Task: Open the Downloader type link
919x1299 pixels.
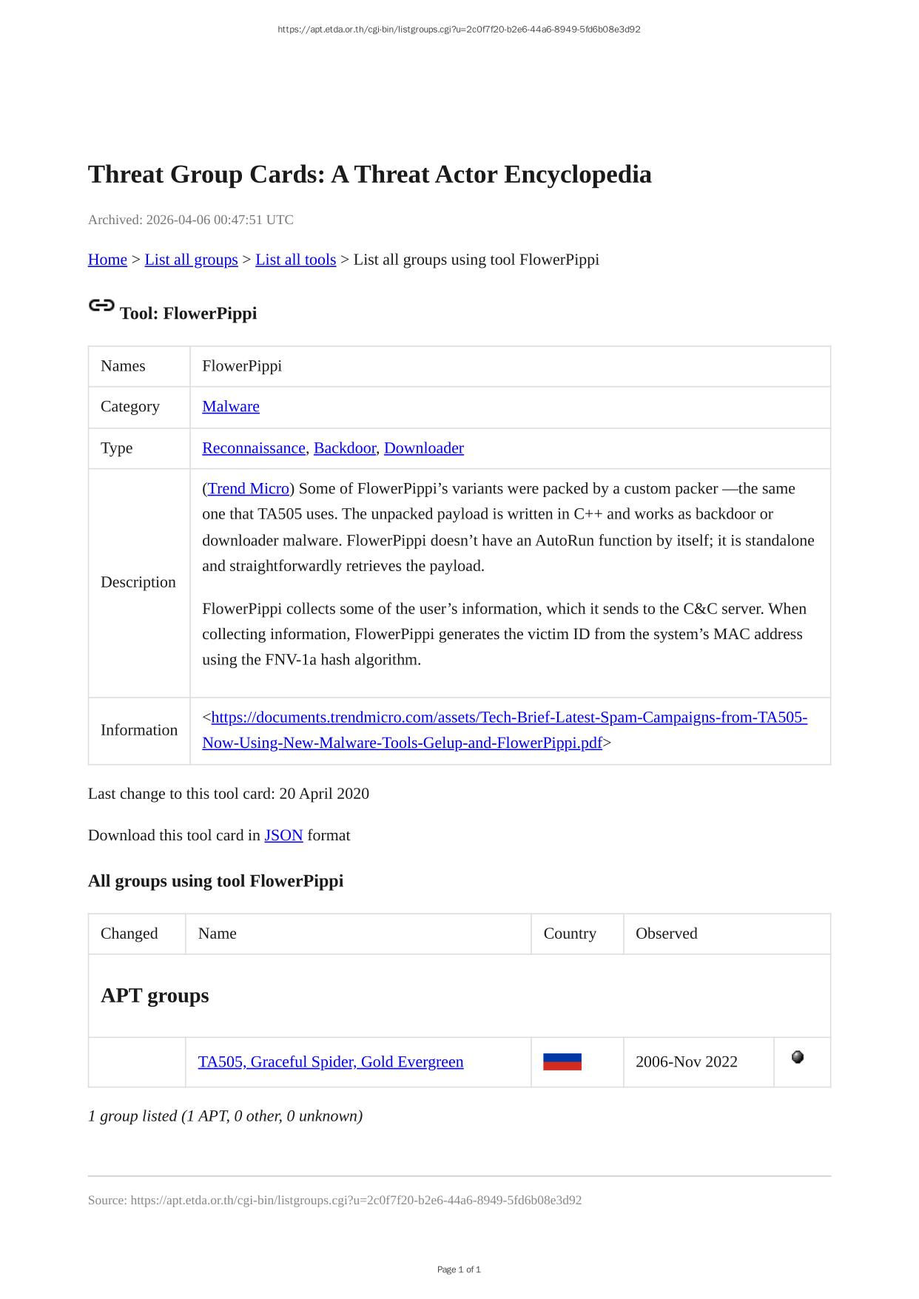Action: (x=423, y=448)
